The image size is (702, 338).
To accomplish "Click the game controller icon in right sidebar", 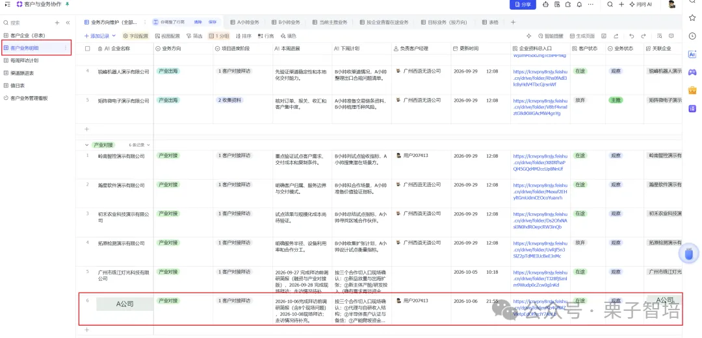I will (692, 72).
